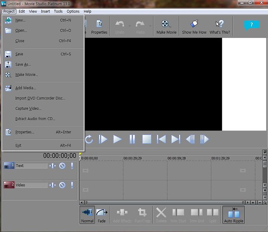Click the Delete tool icon
The image size is (268, 232).
(x=161, y=215)
